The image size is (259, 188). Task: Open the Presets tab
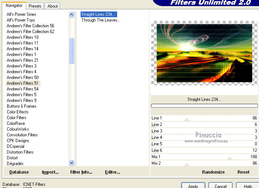click(x=35, y=6)
